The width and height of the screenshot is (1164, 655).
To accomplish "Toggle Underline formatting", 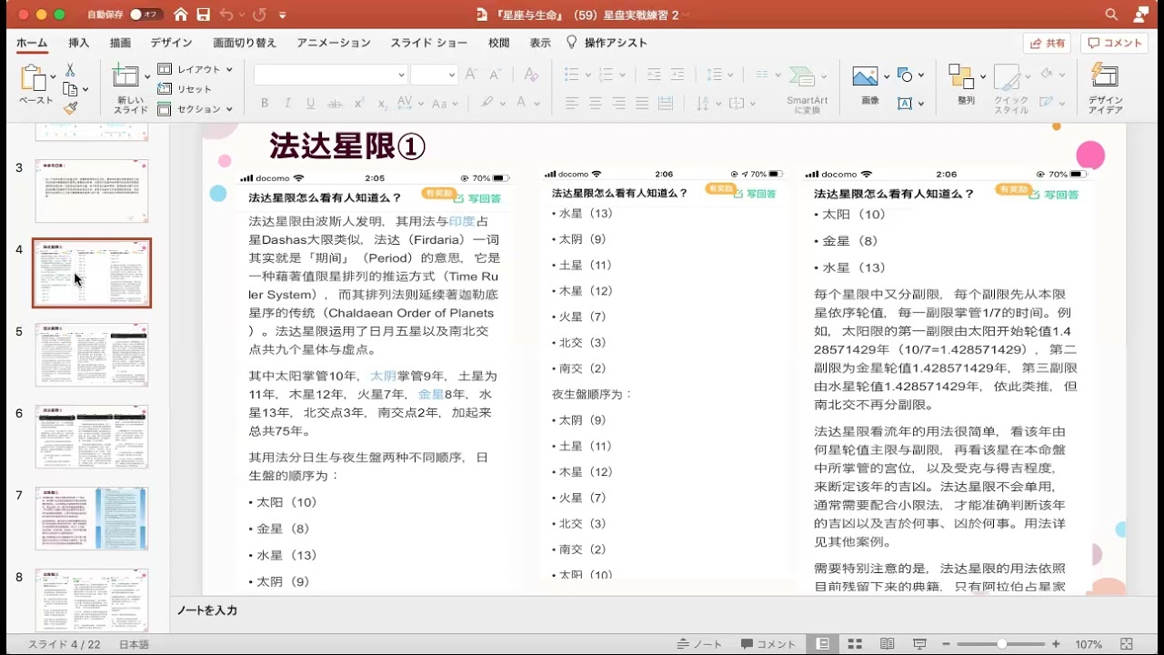I will pyautogui.click(x=310, y=104).
